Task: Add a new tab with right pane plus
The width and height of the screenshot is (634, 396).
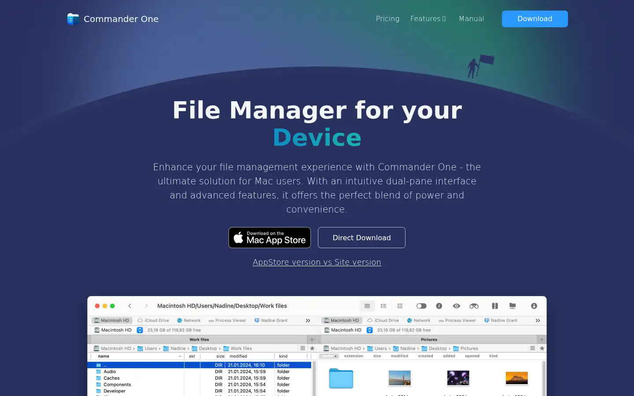Action: (542, 339)
